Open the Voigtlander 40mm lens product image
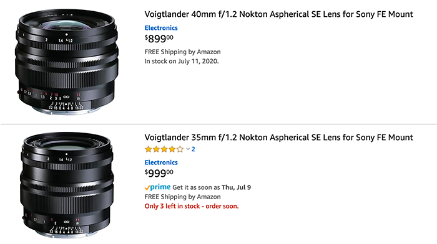Image resolution: width=437 pixels, height=244 pixels. 67,62
